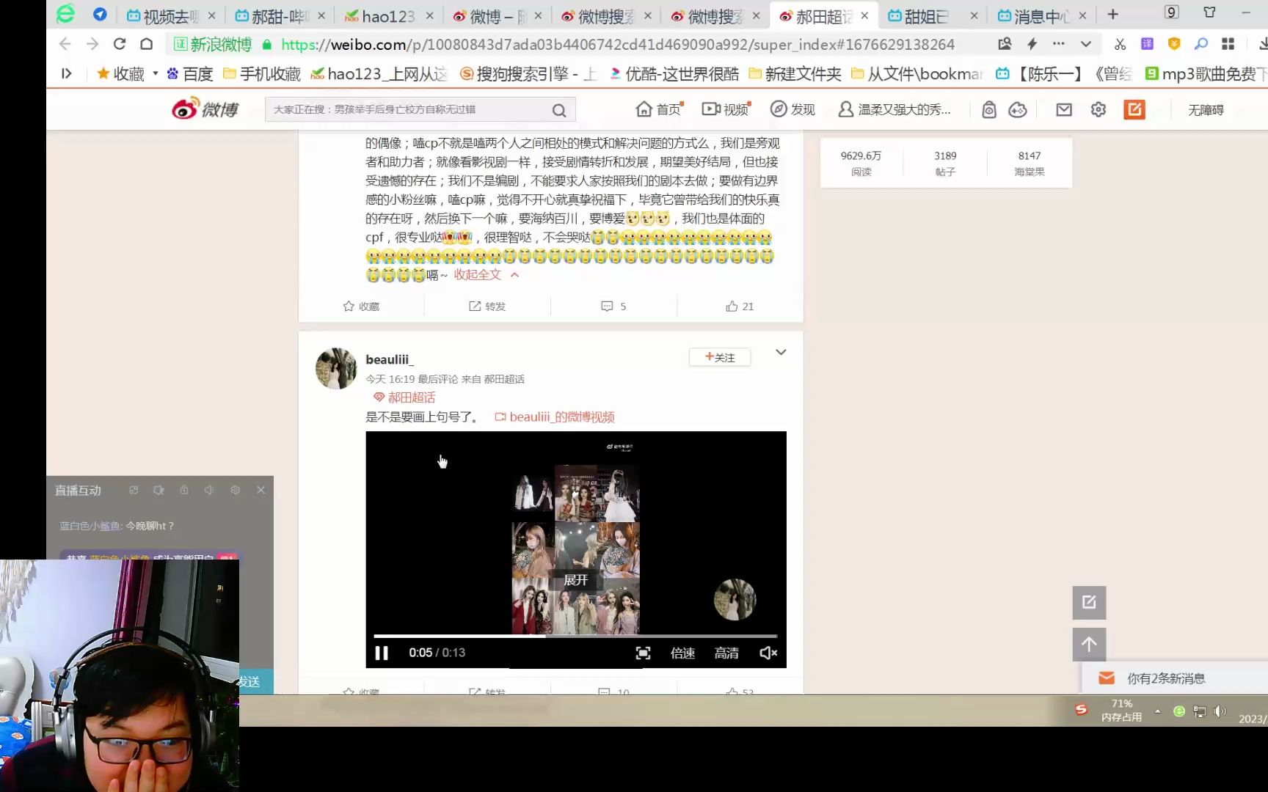Screen dimensions: 1268x792
Task: Click the lightning speed mode icon
Action: (x=1032, y=44)
